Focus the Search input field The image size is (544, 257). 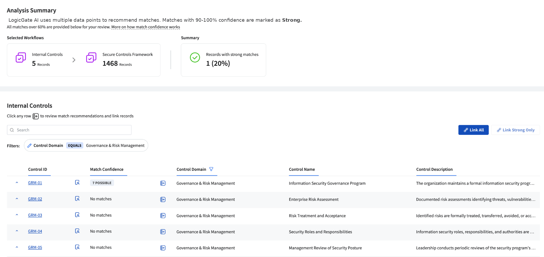click(x=69, y=130)
